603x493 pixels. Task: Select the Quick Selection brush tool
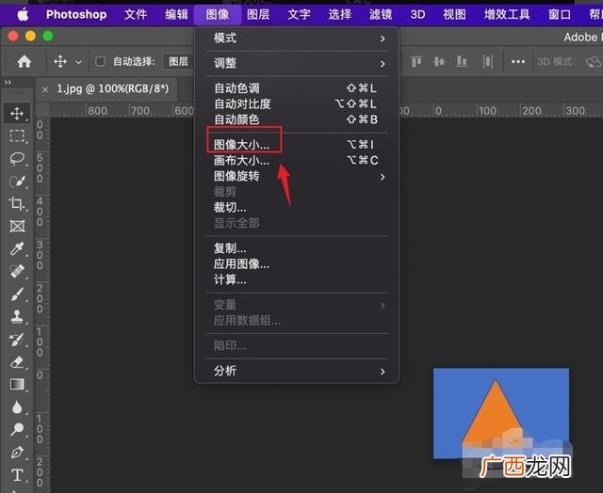click(17, 181)
